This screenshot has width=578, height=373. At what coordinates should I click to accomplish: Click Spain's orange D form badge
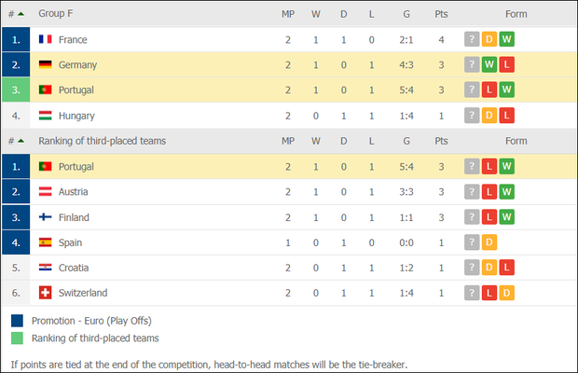click(489, 242)
